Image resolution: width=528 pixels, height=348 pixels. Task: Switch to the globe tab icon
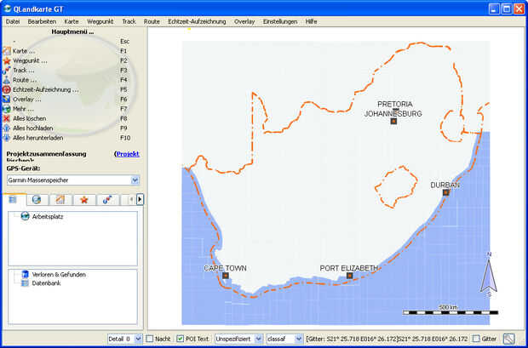pyautogui.click(x=37, y=200)
